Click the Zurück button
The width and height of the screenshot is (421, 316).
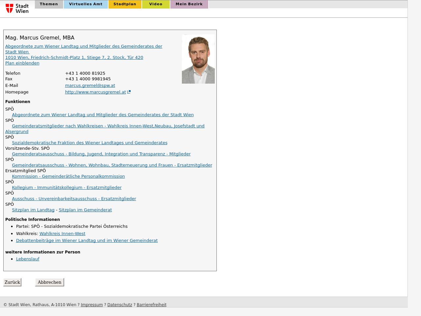pyautogui.click(x=12, y=282)
